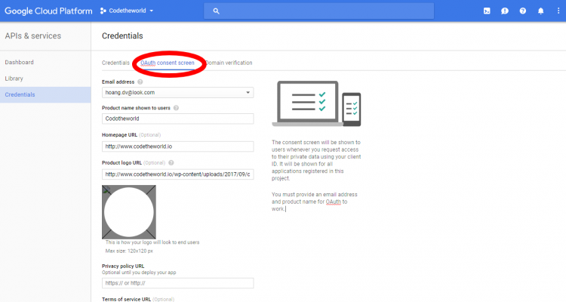
Task: Open the notifications bell
Action: point(541,11)
